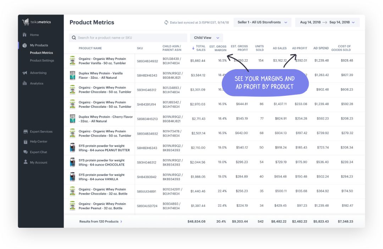Sort by Est. Gross Profit header

pos(239,48)
